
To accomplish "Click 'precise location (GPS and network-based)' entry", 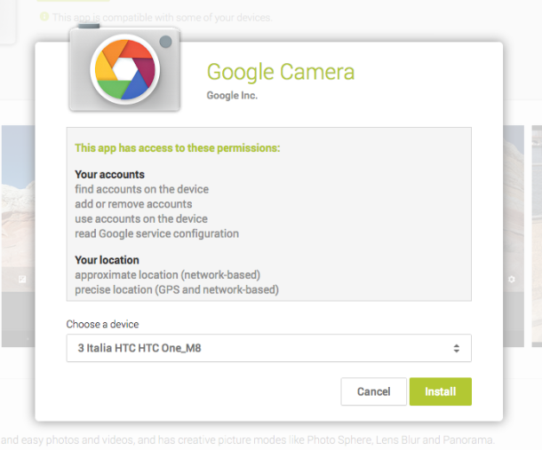I will [x=177, y=289].
